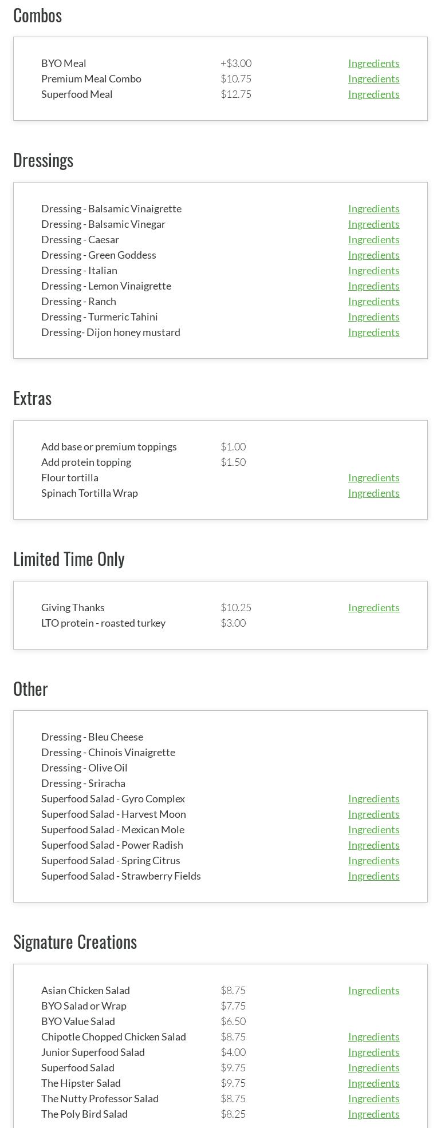Click Ingredients for Strawberry Fields salad
441x1128 pixels.
(x=373, y=876)
